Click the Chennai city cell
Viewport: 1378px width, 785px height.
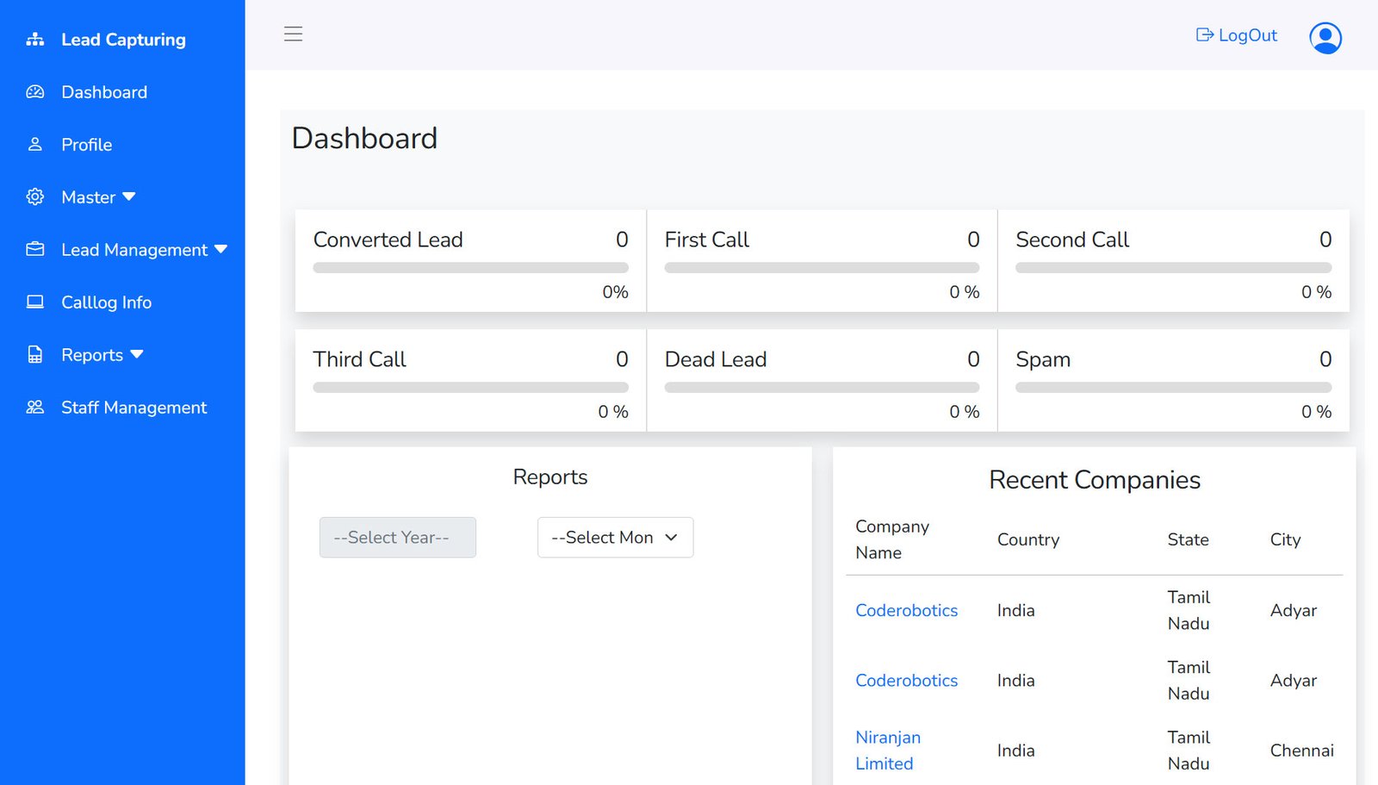pos(1302,751)
